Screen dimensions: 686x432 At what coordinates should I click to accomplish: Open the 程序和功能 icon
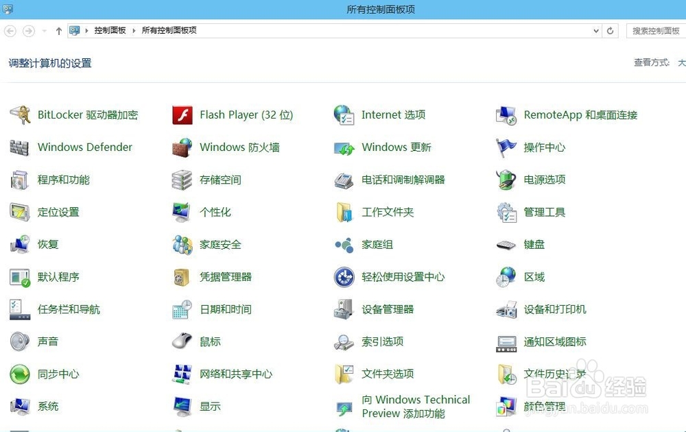point(20,180)
